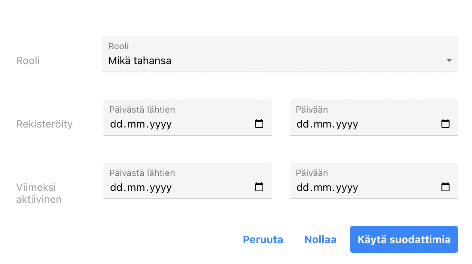Select year segment in Viimeksi aktiivinen end date
This screenshot has height=264, width=472.
347,188
